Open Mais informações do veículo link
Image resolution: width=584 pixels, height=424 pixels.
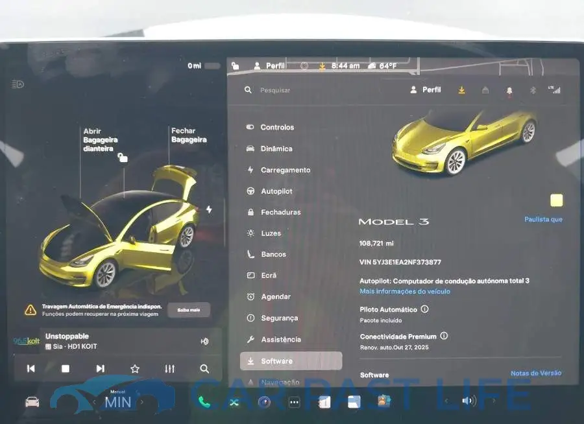pyautogui.click(x=405, y=291)
